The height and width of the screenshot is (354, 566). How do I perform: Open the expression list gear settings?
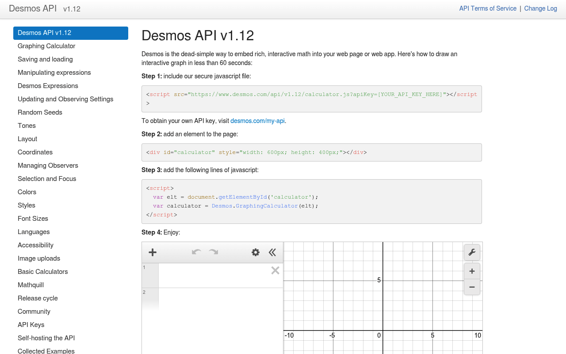pyautogui.click(x=256, y=252)
